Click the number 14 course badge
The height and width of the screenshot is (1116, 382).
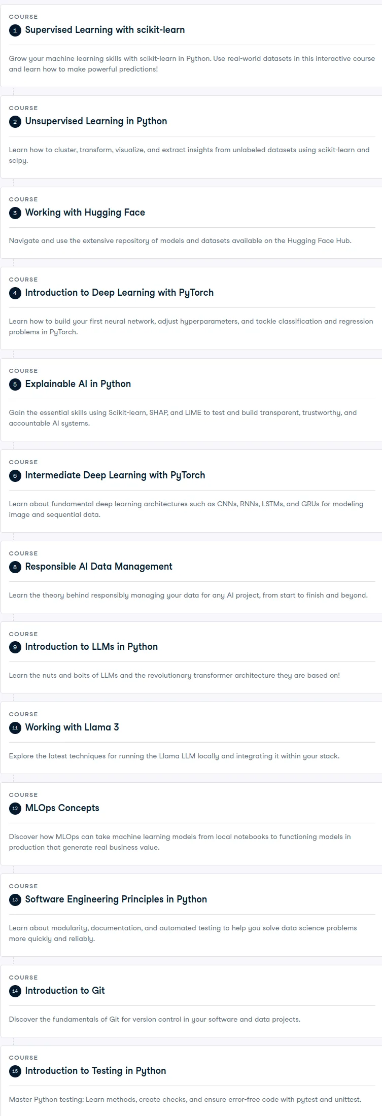tap(15, 991)
